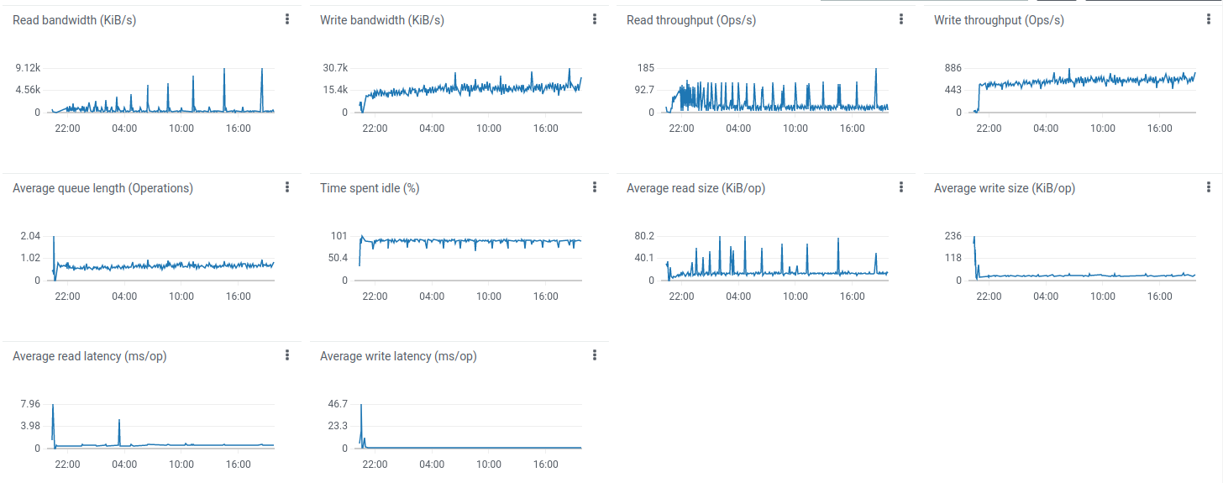Open the Read bandwidth chart options menu
The image size is (1223, 483).
(x=287, y=19)
